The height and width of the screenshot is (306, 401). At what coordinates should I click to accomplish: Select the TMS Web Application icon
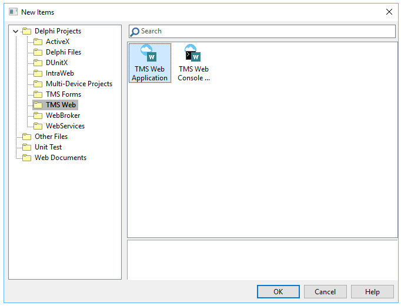149,53
